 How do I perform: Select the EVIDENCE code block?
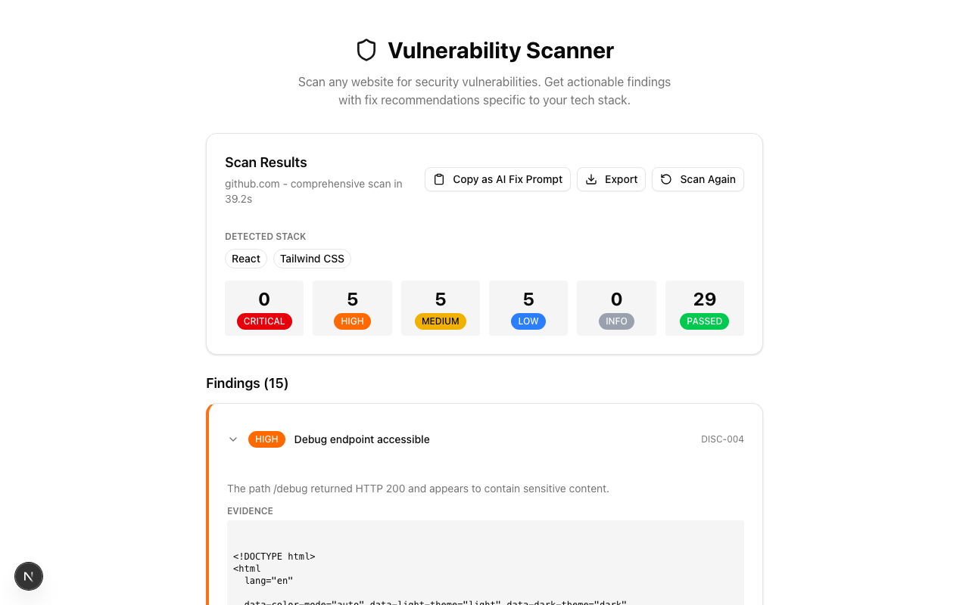click(x=484, y=563)
